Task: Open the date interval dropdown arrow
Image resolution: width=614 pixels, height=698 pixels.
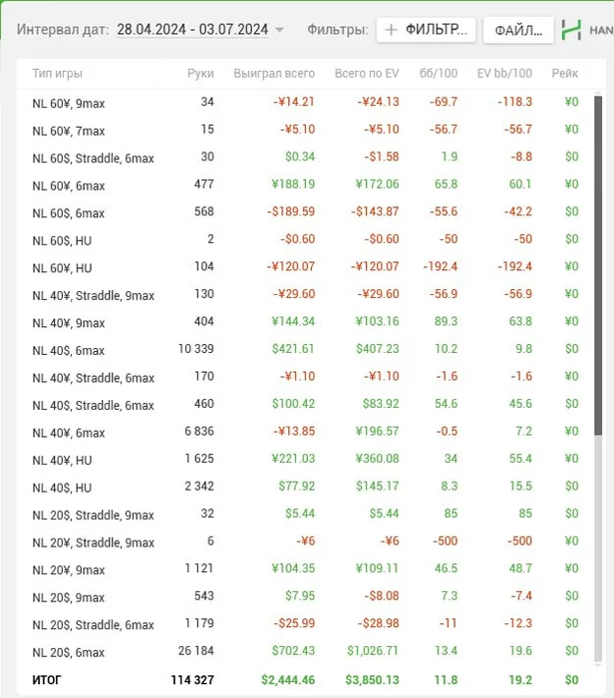Action: point(279,30)
